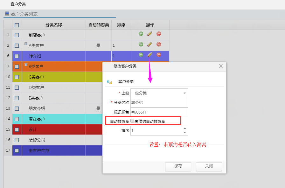The width and height of the screenshot is (285, 188).
Task: Expand the B类客户 tree node
Action: click(25, 65)
